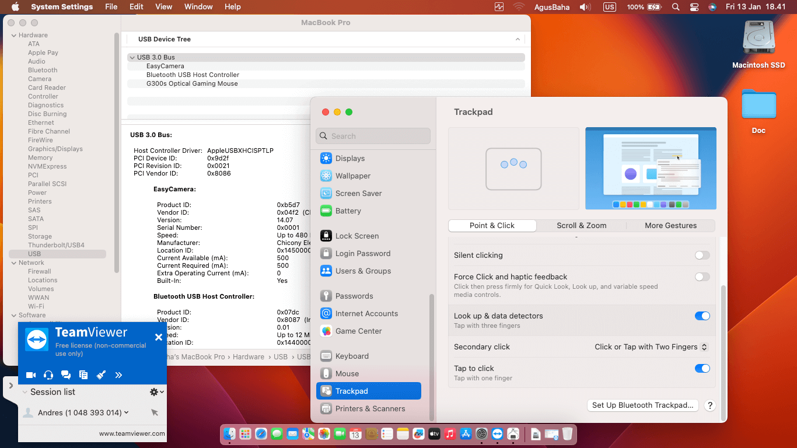Click the remote control cursor icon for Andres
Screen dimensions: 797x448
(x=155, y=412)
